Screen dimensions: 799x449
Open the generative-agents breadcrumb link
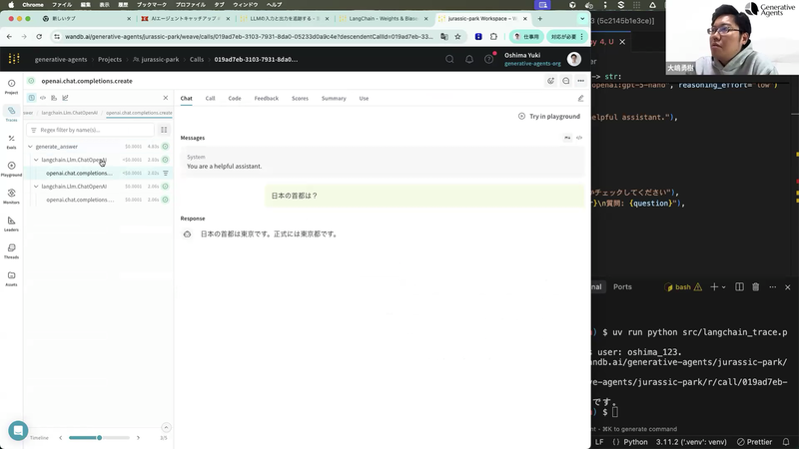click(x=61, y=60)
